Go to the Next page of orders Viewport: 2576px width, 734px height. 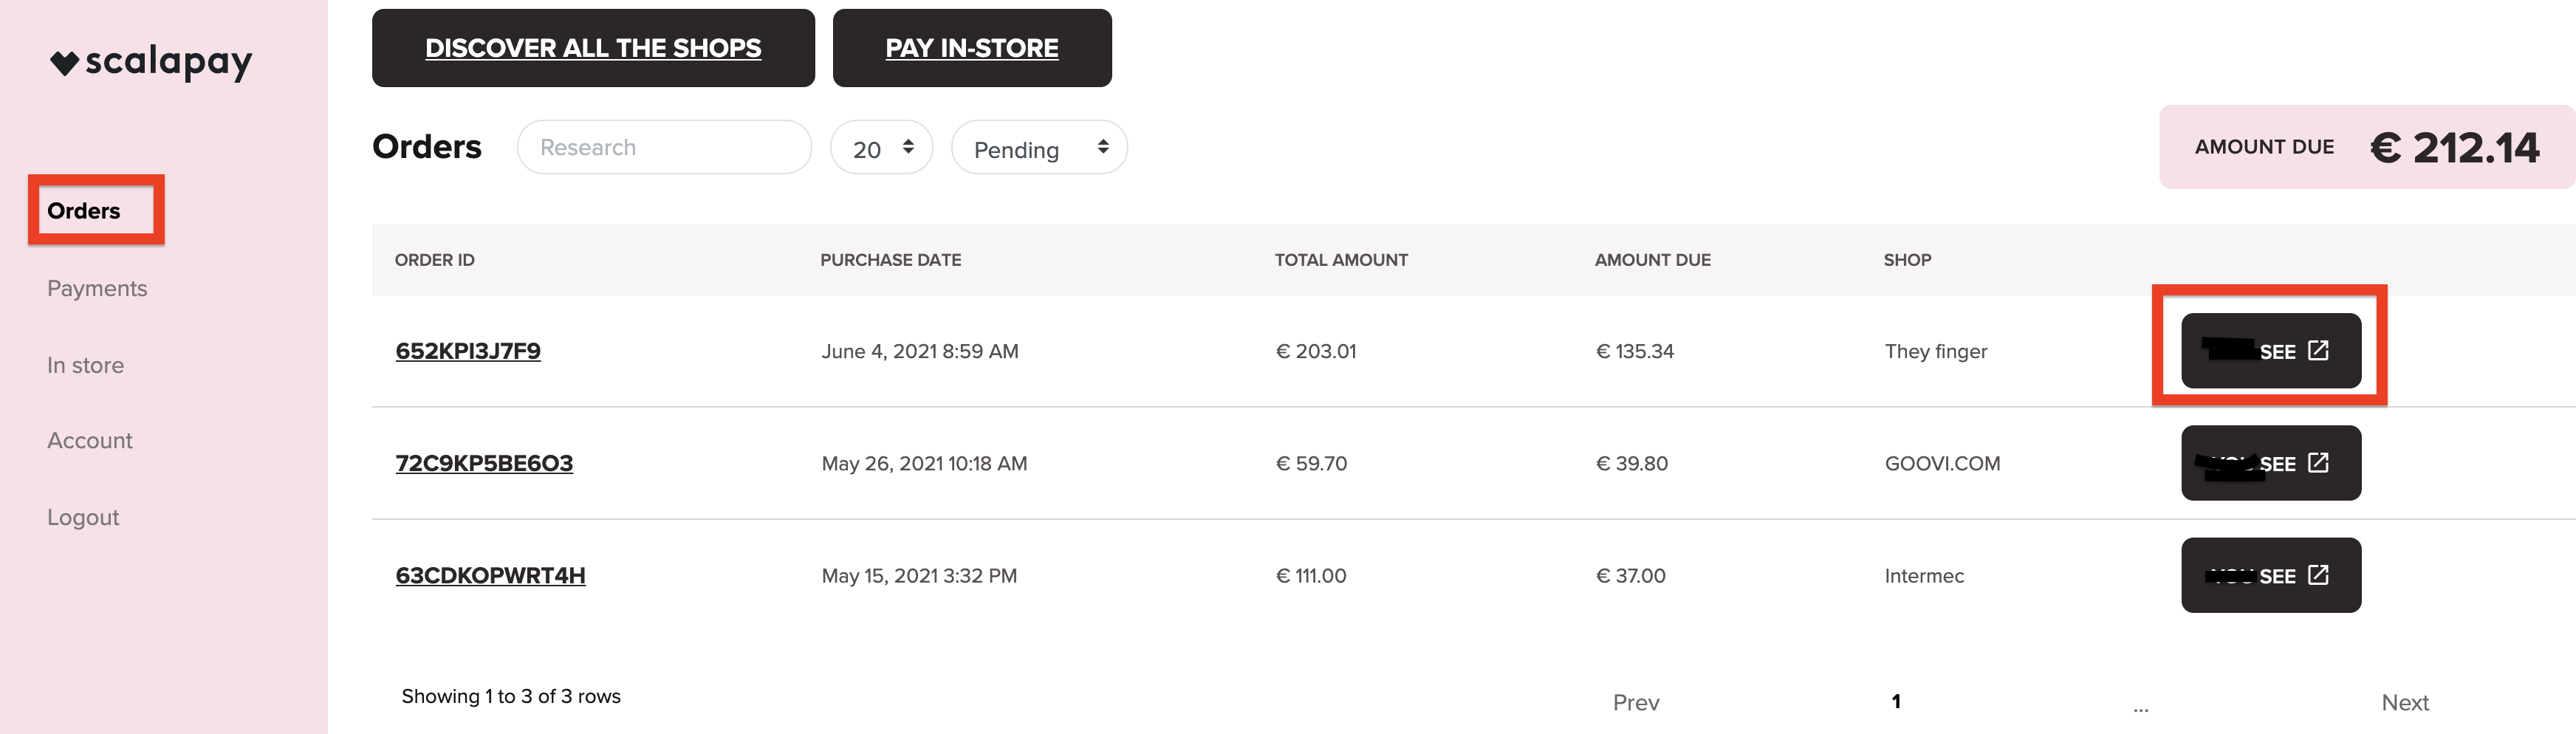[x=2405, y=702]
